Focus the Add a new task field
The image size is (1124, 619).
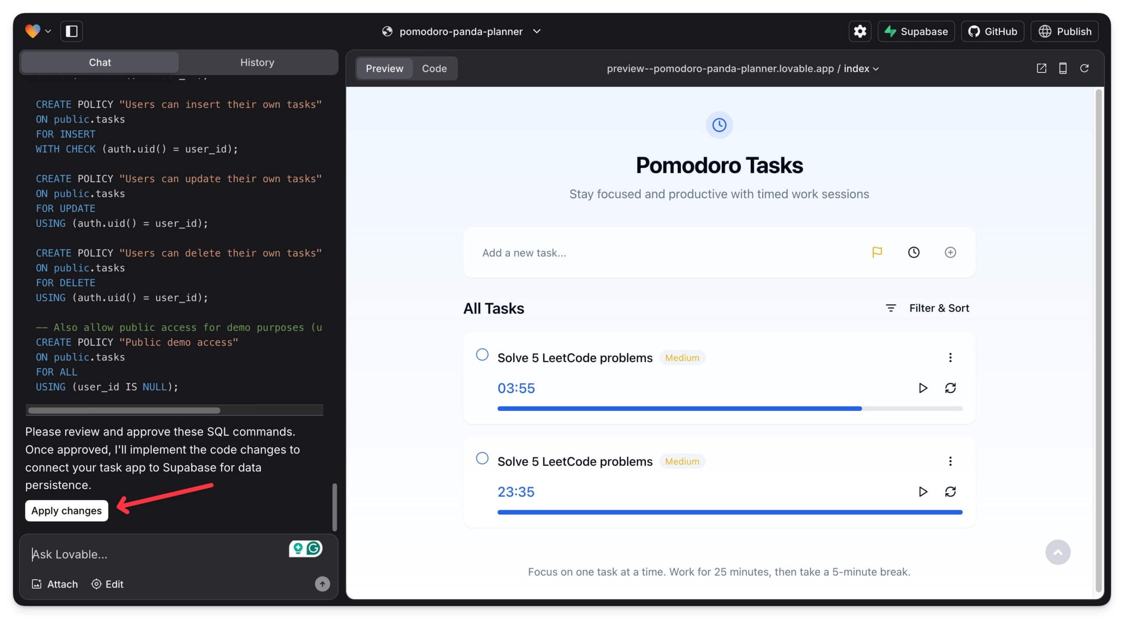point(667,252)
